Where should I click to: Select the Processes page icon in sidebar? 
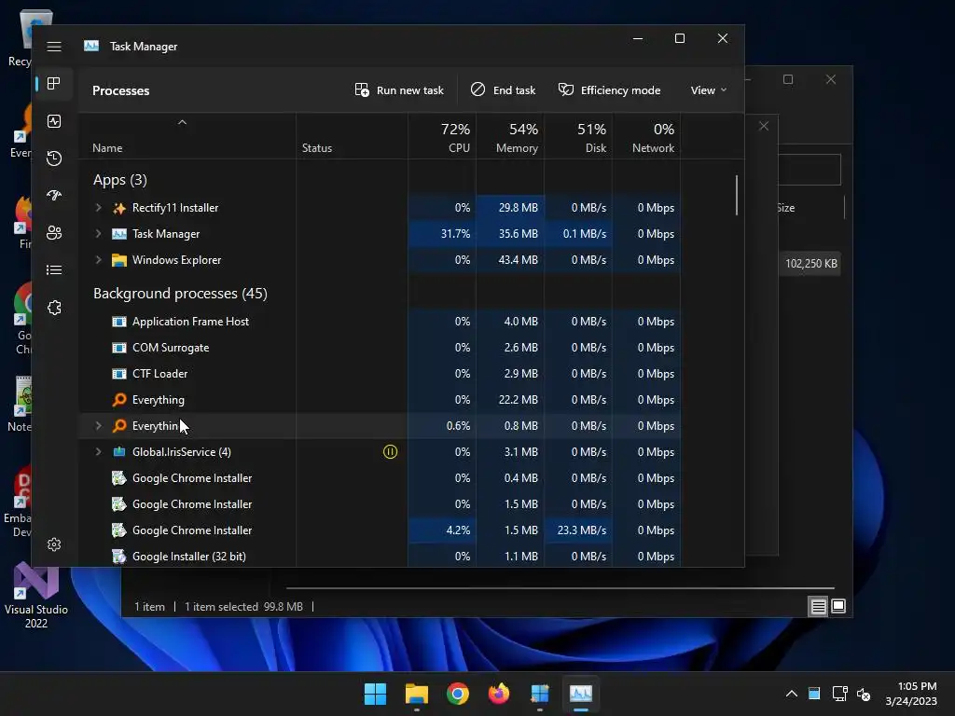(54, 83)
